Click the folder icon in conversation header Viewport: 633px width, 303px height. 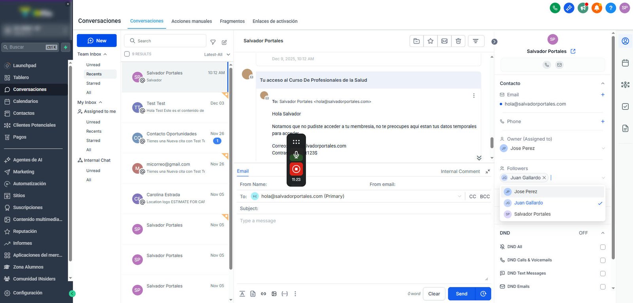tap(417, 41)
